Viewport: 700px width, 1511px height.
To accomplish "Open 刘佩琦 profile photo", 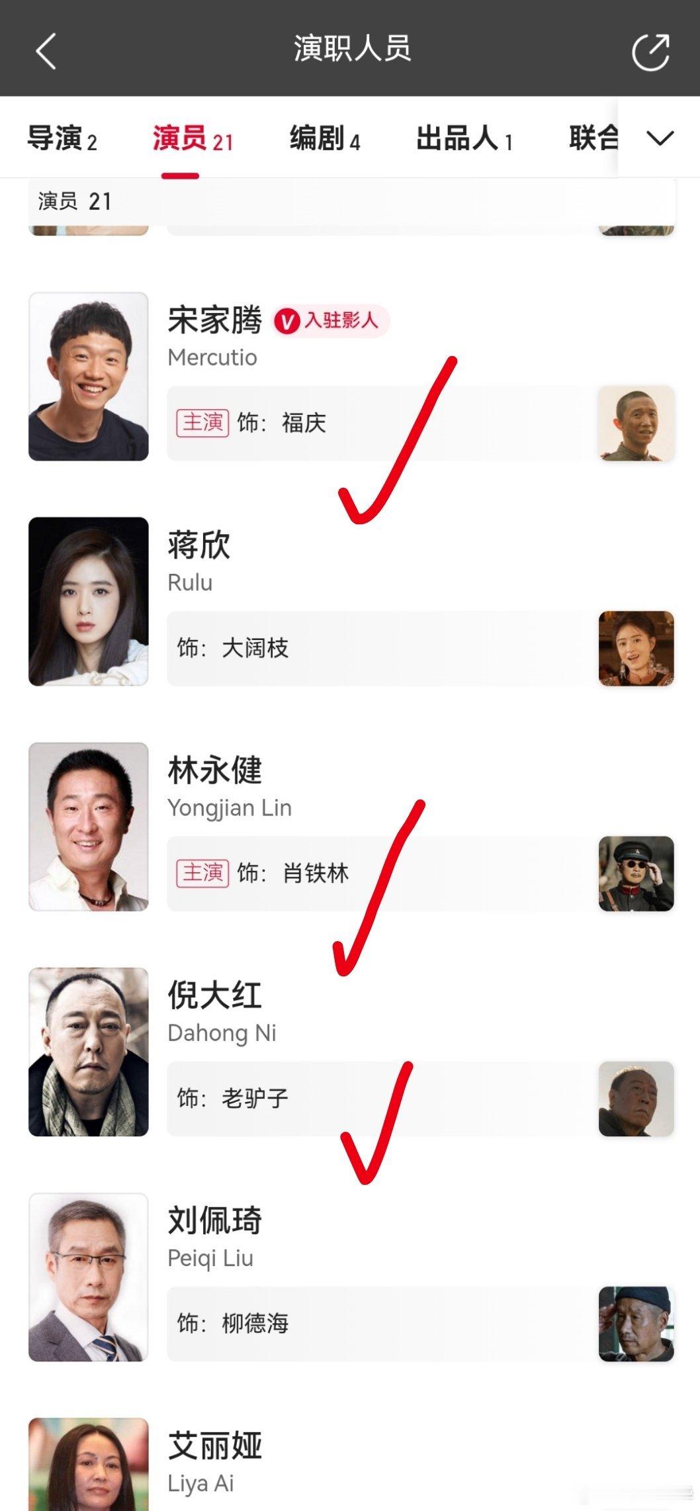I will coord(89,1277).
